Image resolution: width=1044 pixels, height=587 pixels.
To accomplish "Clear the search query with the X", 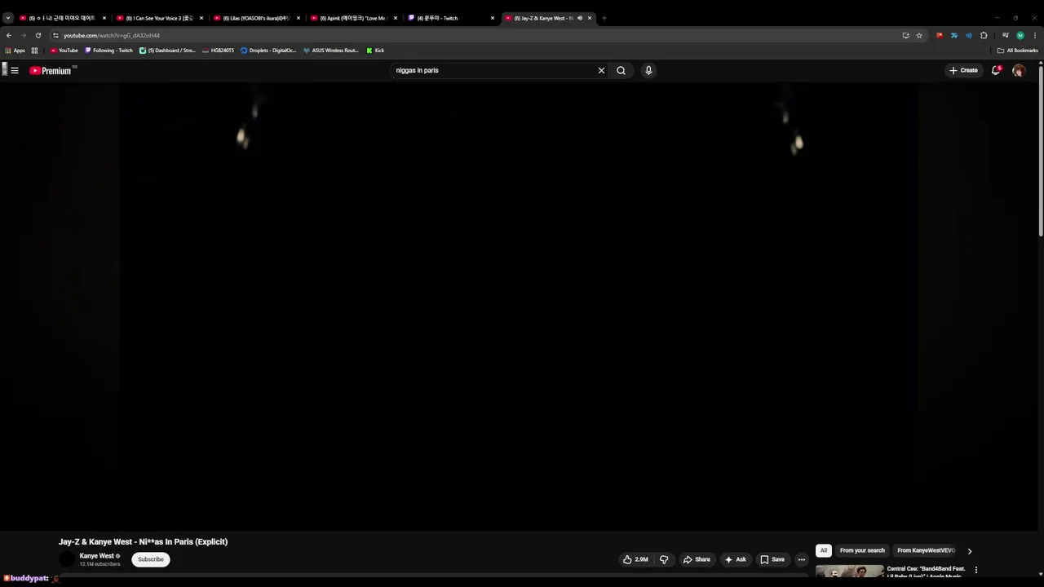I will click(602, 71).
